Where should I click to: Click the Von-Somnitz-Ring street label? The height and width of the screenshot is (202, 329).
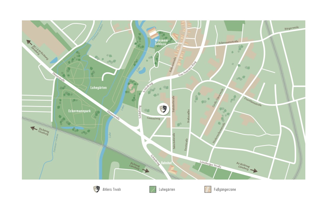click(x=187, y=69)
